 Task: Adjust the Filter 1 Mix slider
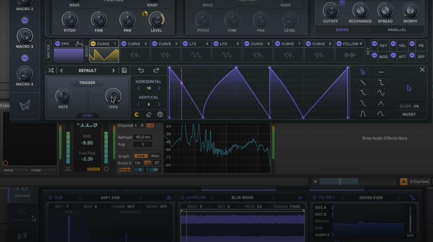click(410, 219)
